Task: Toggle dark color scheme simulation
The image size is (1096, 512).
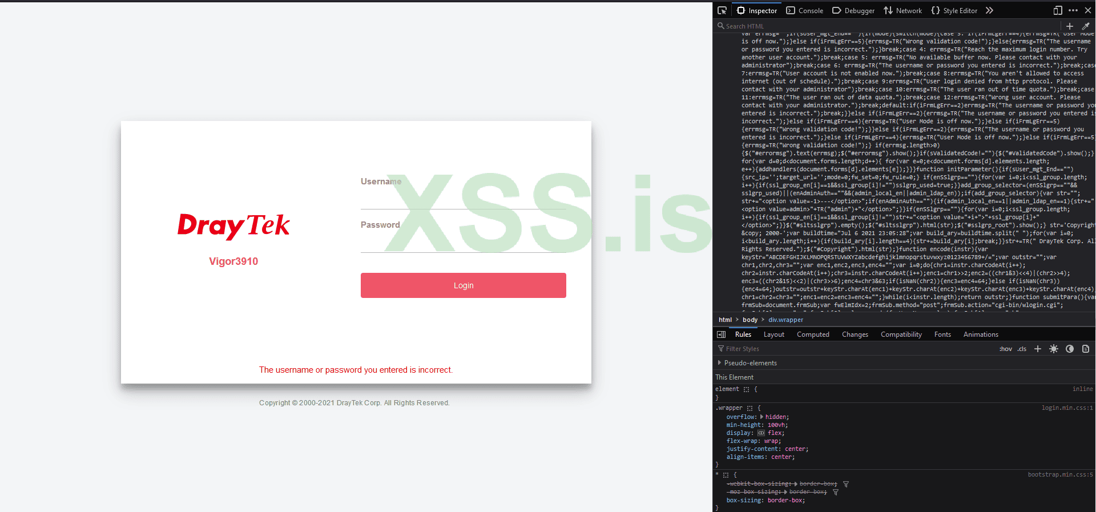Action: coord(1070,349)
